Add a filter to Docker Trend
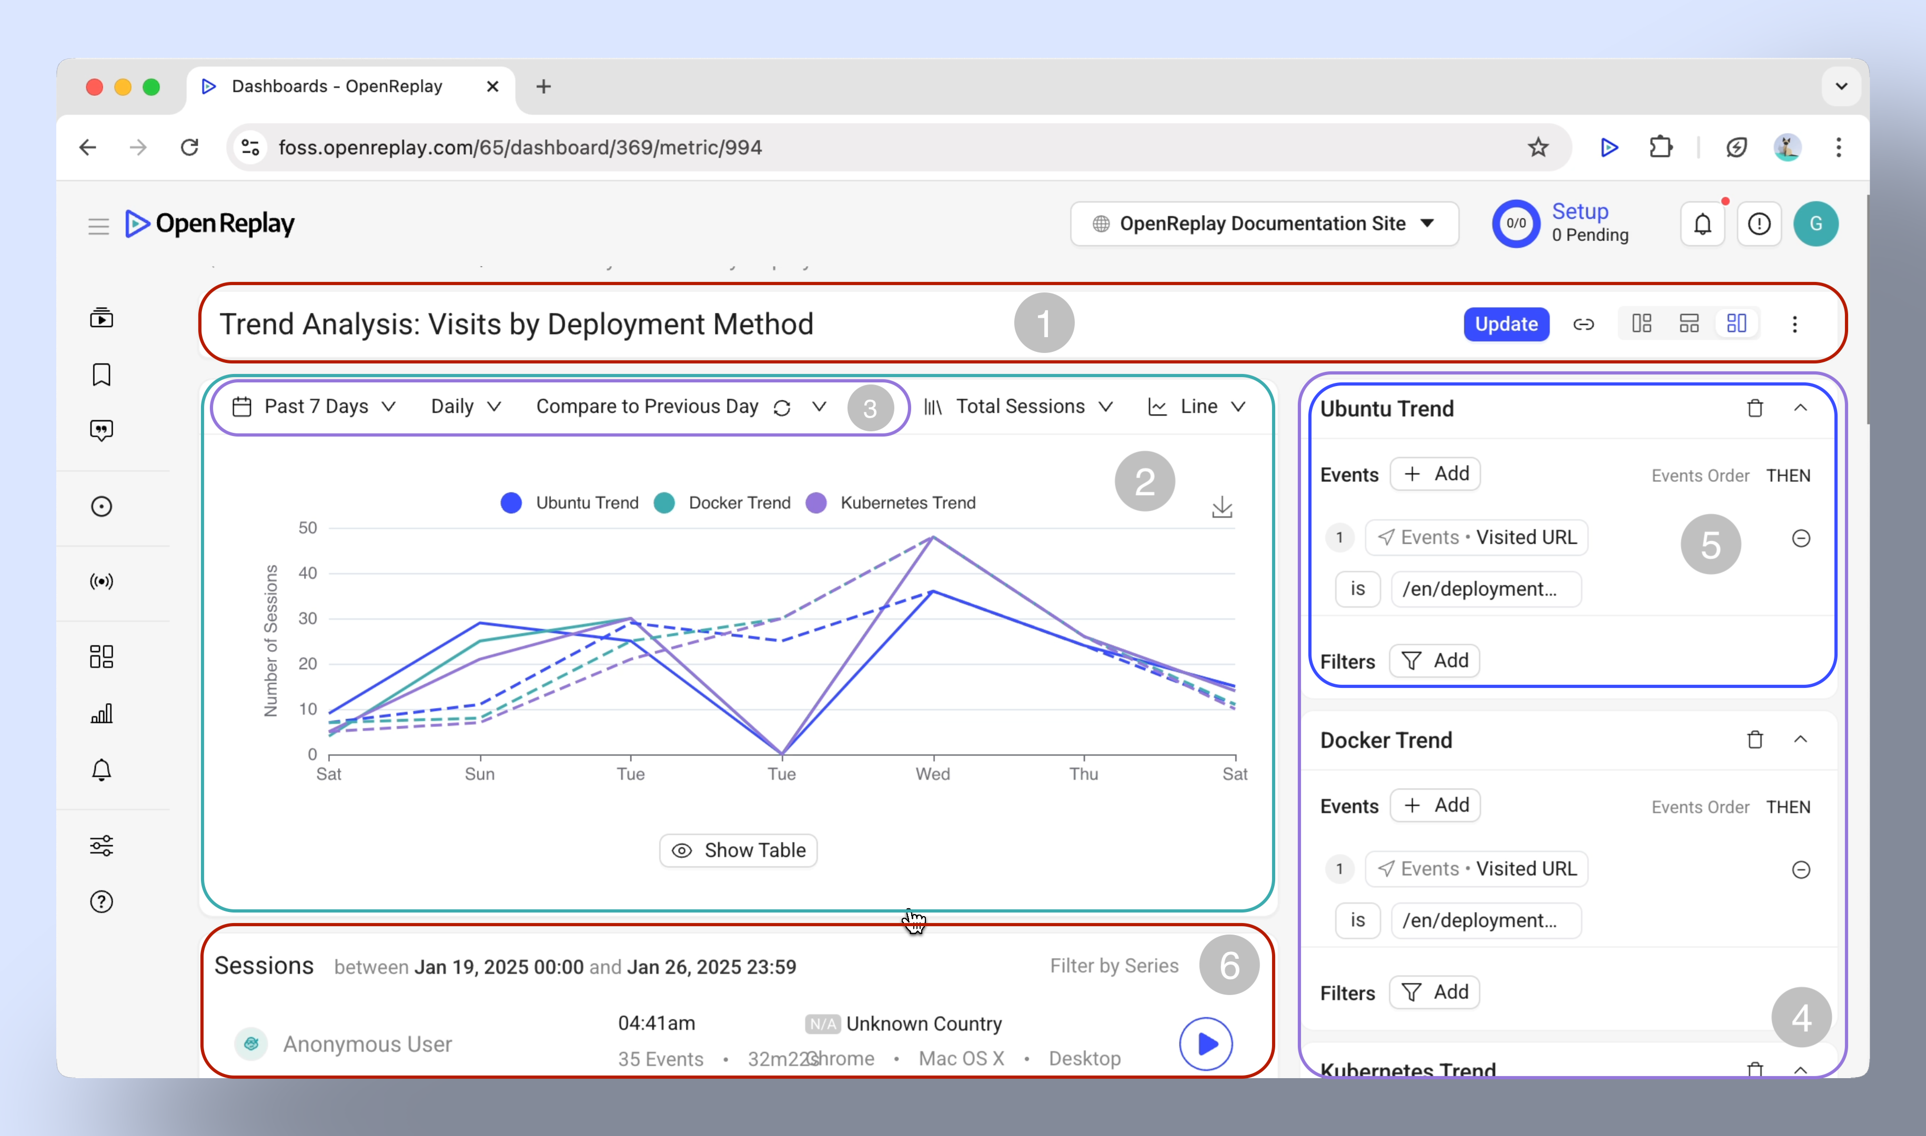The height and width of the screenshot is (1136, 1926). coord(1434,991)
